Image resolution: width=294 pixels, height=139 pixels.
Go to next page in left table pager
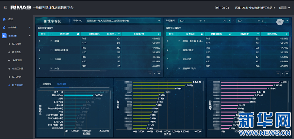(x=159, y=74)
